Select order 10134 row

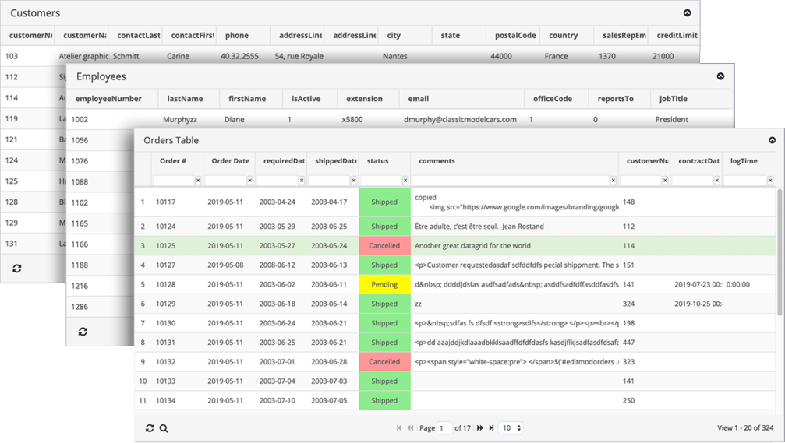tap(454, 400)
